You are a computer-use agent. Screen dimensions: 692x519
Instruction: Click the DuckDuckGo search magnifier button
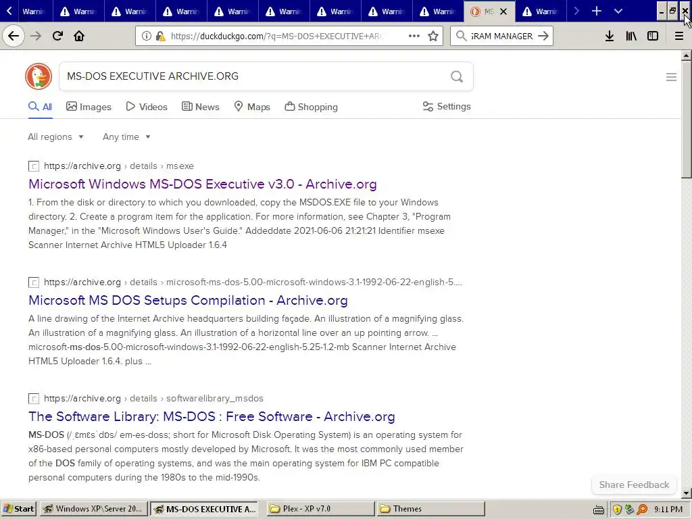click(457, 77)
